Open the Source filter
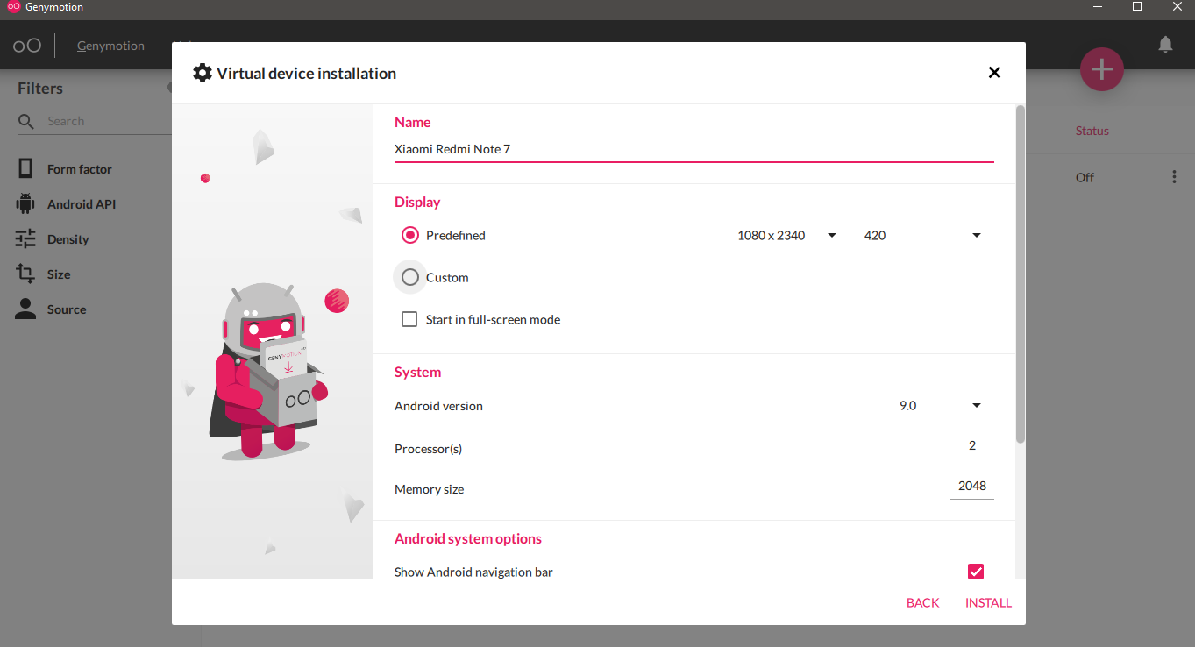The width and height of the screenshot is (1195, 647). click(x=66, y=309)
